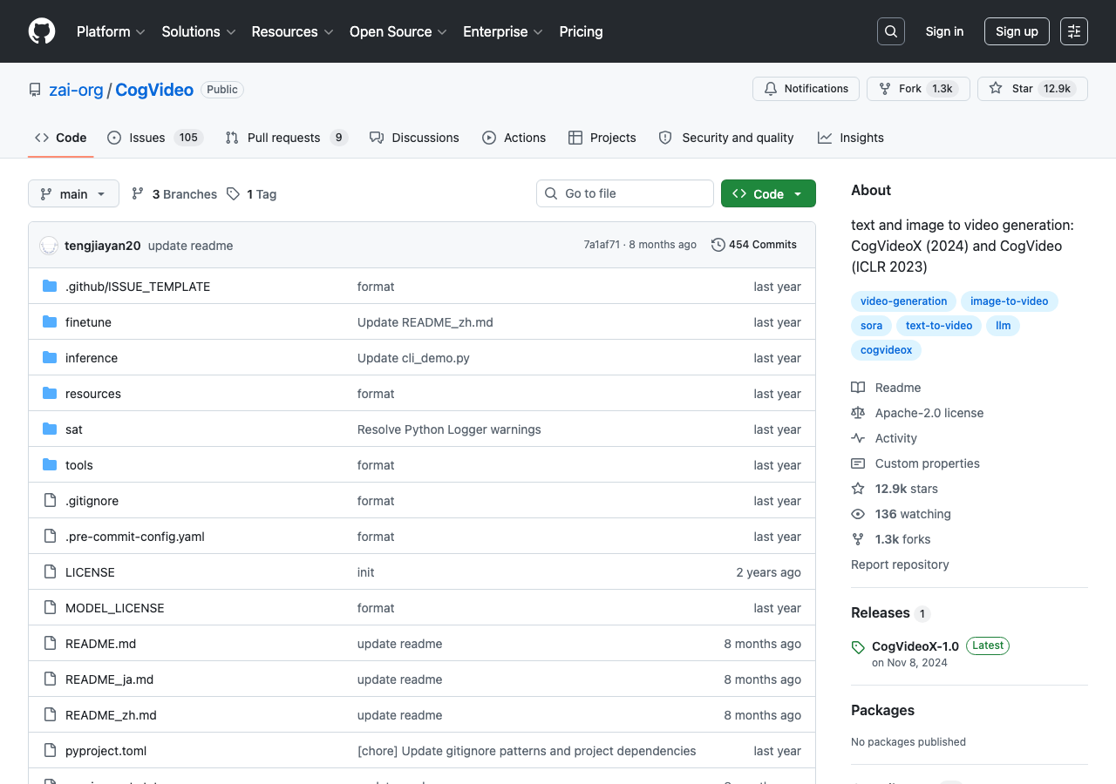1116x784 pixels.
Task: Click the Fork icon button
Action: (885, 89)
